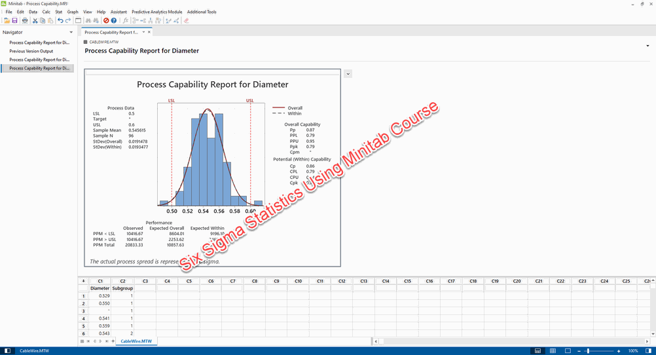Click the Cut scissors icon
This screenshot has height=355, width=656.
[x=35, y=20]
